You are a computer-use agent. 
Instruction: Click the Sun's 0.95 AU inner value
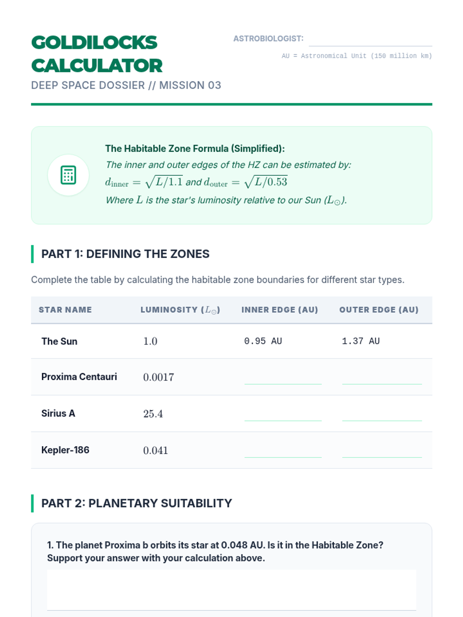click(x=263, y=341)
